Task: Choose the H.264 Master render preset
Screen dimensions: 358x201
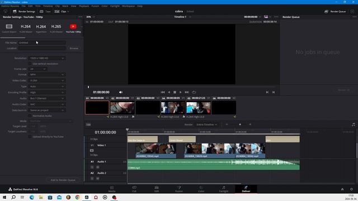Action: 26,28
